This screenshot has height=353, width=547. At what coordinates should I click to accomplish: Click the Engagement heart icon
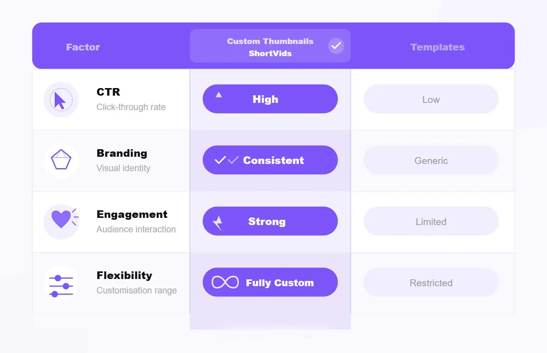(62, 219)
